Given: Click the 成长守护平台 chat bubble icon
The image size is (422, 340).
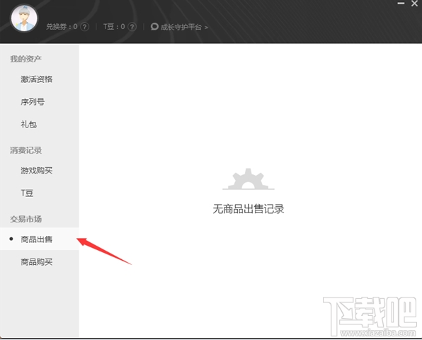Looking at the screenshot, I should (x=154, y=26).
